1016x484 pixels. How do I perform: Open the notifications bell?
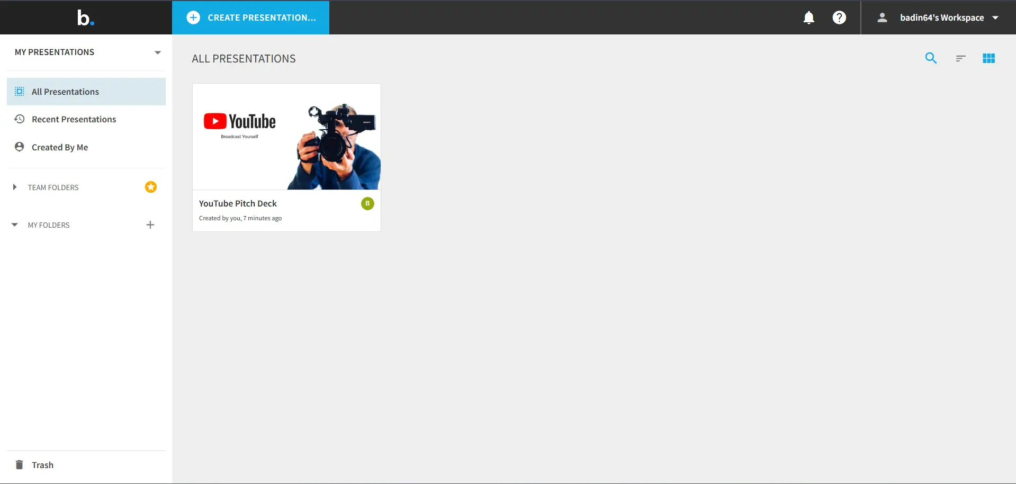point(808,17)
